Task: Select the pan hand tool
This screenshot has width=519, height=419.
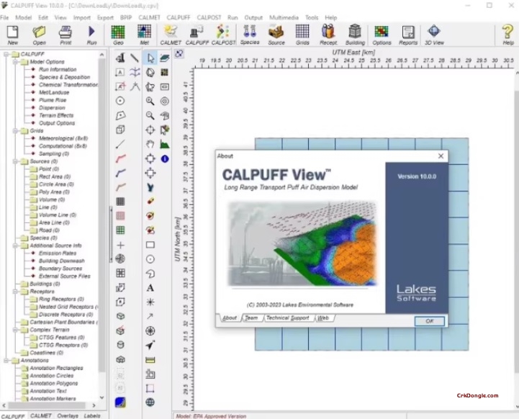Action: coord(150,144)
